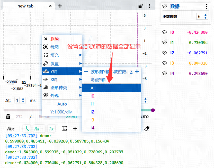Click the Auto button in the context menu
Screen dimensions: 214x168
(62, 104)
